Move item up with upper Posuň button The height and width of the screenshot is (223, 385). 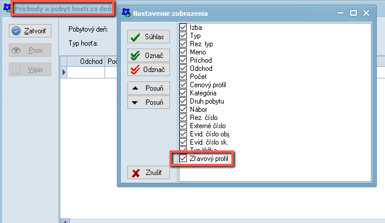click(x=148, y=88)
